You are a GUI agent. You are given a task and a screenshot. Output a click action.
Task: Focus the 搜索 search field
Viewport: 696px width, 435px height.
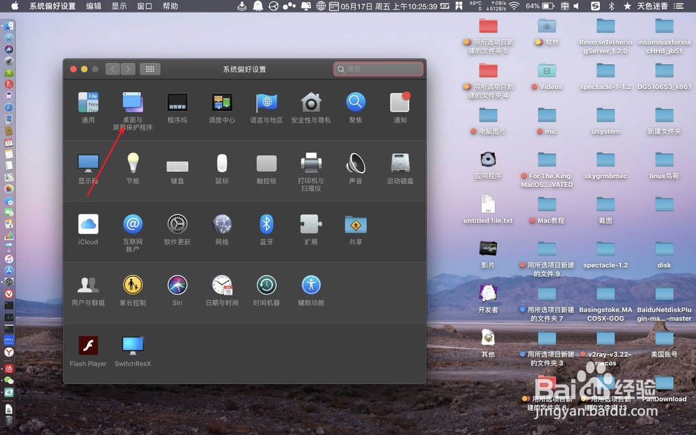click(x=379, y=69)
